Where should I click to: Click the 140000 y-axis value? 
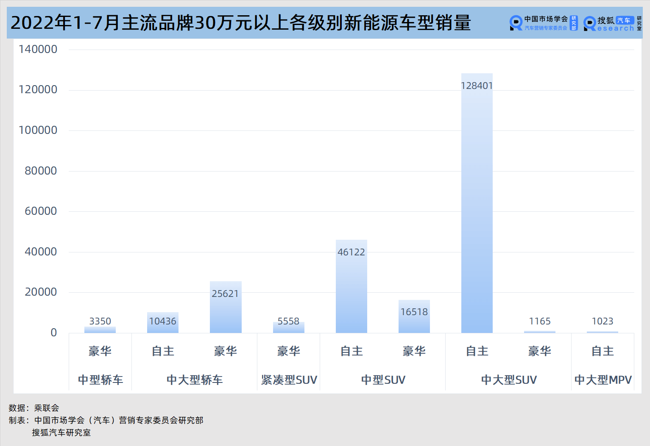click(38, 49)
